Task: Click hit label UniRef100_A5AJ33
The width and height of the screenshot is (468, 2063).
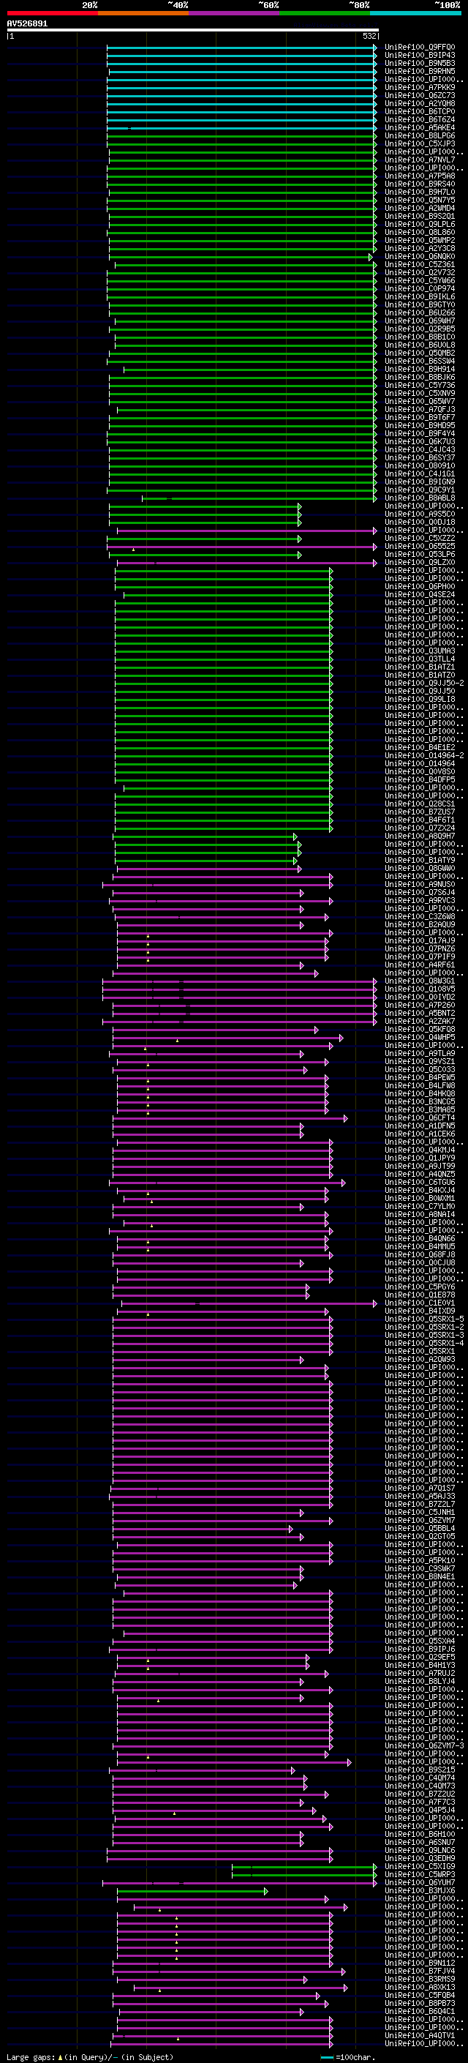Action: [420, 1496]
